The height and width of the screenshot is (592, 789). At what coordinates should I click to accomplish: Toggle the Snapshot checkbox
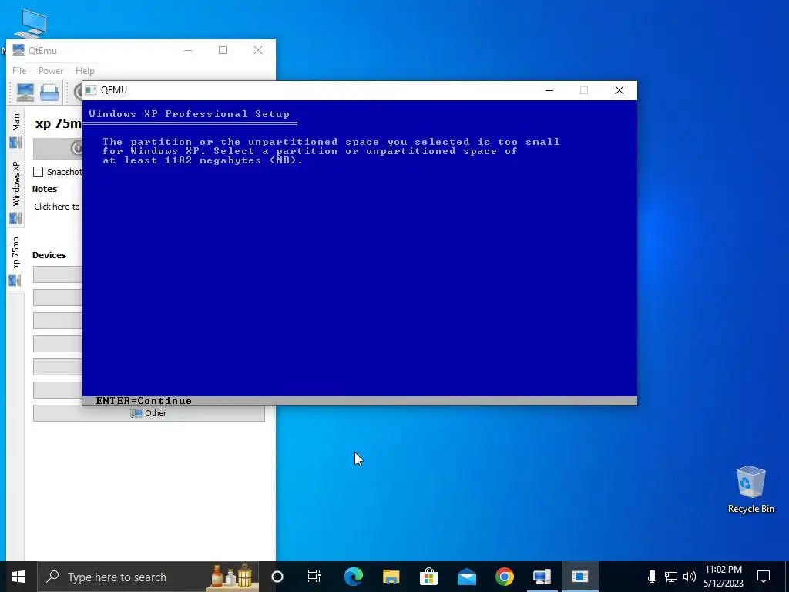click(x=39, y=172)
